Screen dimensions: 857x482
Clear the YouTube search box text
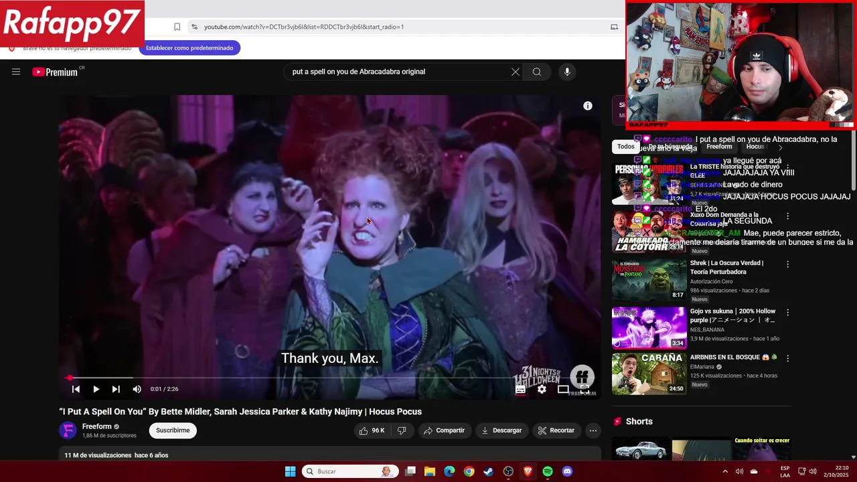click(x=516, y=72)
